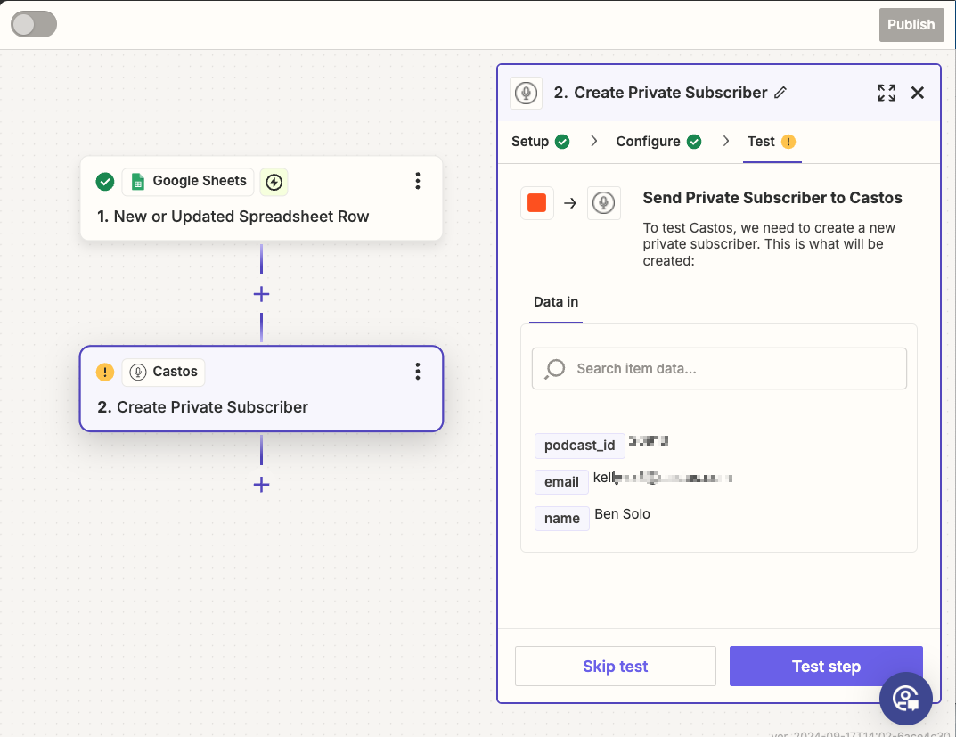Toggle the Zap on/off switch
The image size is (956, 737).
point(34,24)
